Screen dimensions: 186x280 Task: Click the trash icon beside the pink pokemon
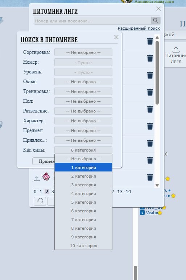(x=150, y=177)
